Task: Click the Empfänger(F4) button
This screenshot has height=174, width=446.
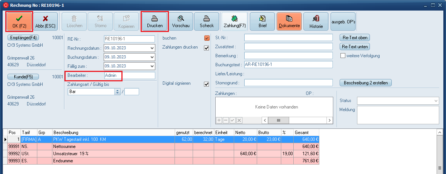Action: [x=23, y=38]
